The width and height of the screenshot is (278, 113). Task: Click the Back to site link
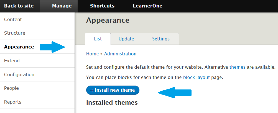pos(19,6)
